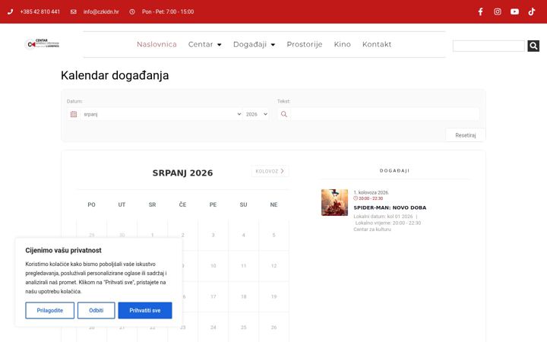Select day 18 in the calendar

point(244,296)
